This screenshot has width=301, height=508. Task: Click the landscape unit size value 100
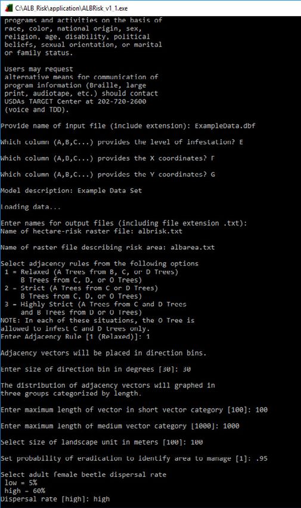point(197,442)
